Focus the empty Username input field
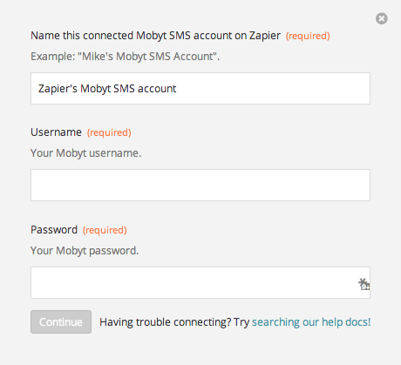401x365 pixels. [x=200, y=185]
